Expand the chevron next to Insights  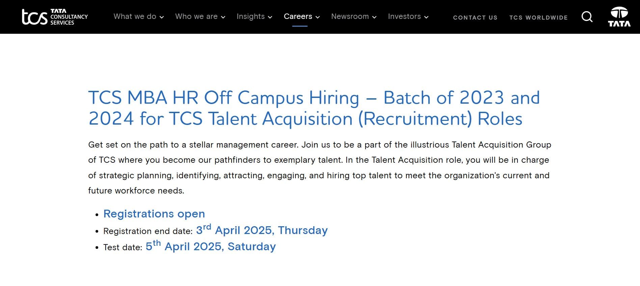pos(270,17)
